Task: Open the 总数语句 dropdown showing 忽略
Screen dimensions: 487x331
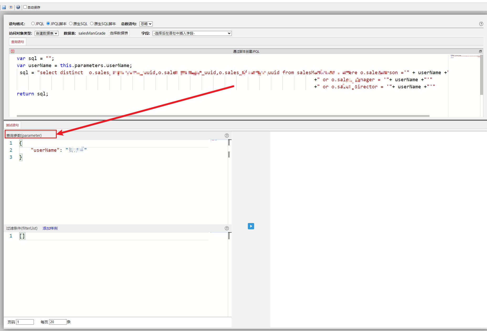Action: point(146,24)
